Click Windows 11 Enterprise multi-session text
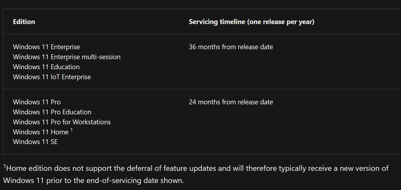 [x=67, y=57]
